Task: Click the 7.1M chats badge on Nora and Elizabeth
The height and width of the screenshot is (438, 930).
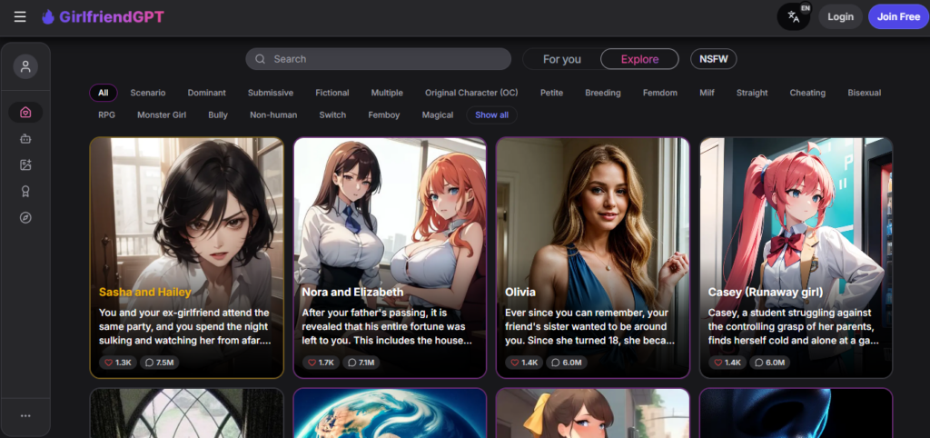Action: [361, 362]
